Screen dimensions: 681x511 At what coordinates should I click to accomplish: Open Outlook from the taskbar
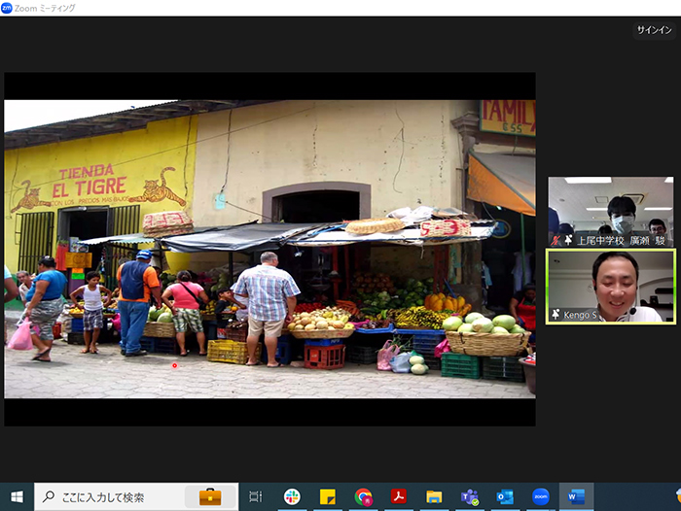(x=505, y=496)
